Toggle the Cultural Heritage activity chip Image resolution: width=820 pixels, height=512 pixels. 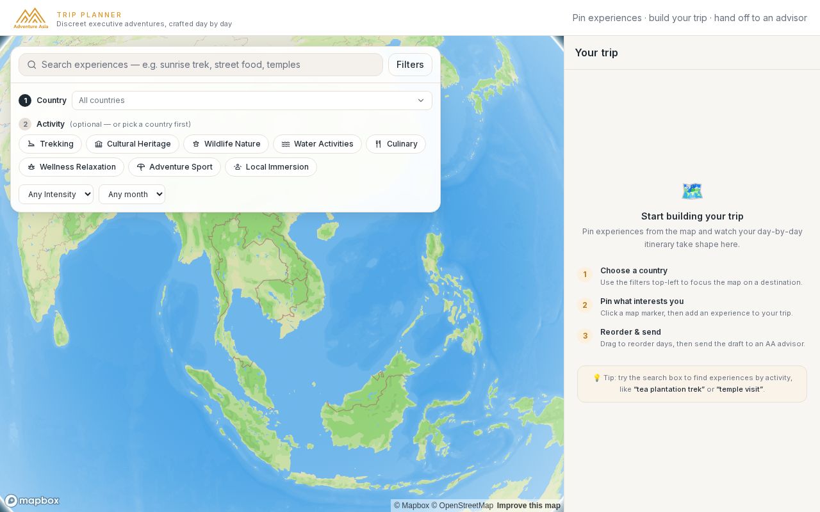click(x=133, y=144)
